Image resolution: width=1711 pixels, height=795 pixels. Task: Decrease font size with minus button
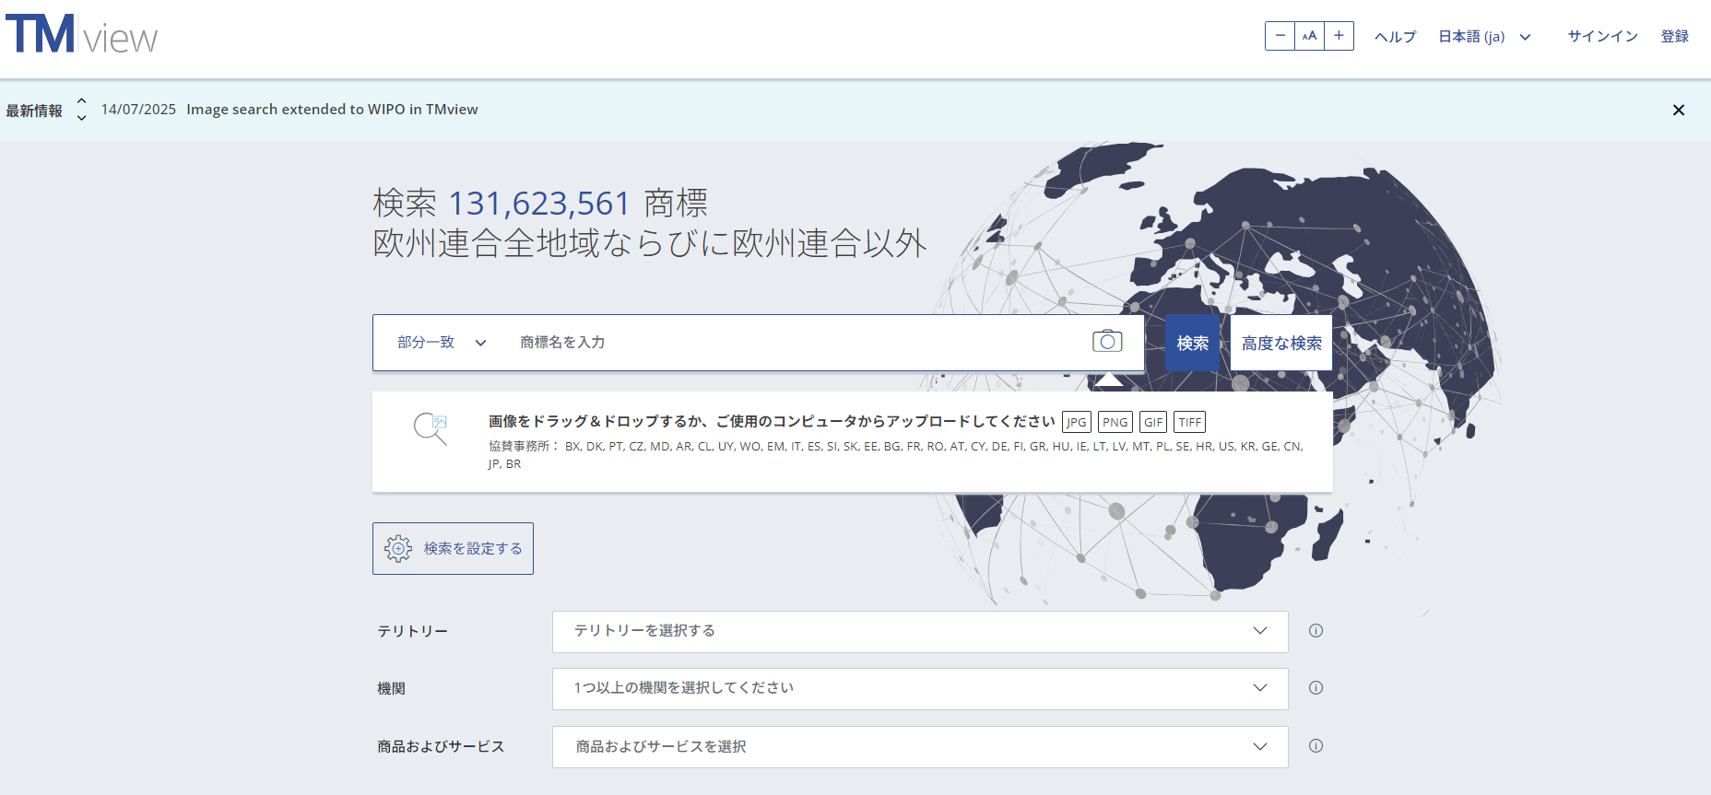pyautogui.click(x=1280, y=36)
